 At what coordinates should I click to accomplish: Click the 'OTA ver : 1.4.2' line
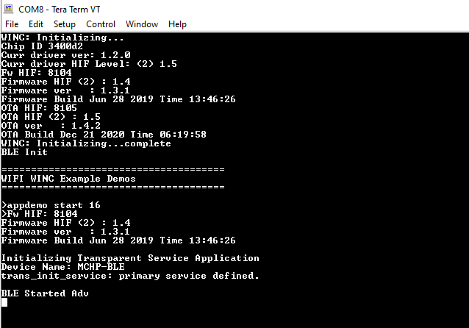pos(51,126)
